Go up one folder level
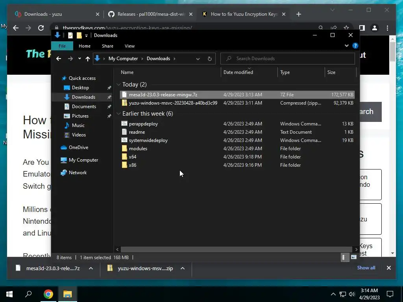This screenshot has width=403, height=302. [x=88, y=59]
